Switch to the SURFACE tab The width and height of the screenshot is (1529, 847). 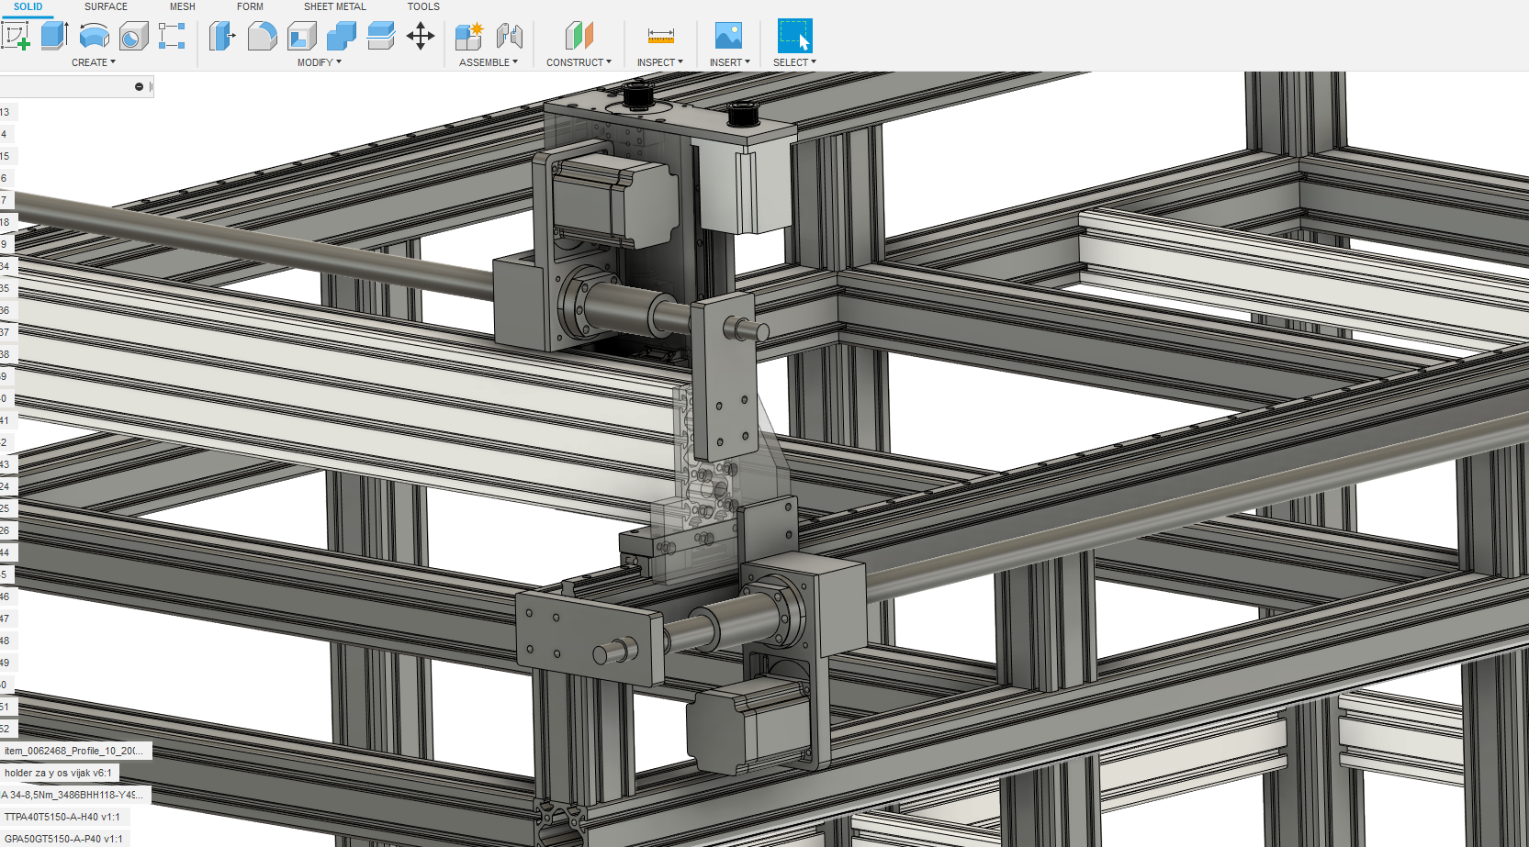tap(106, 6)
